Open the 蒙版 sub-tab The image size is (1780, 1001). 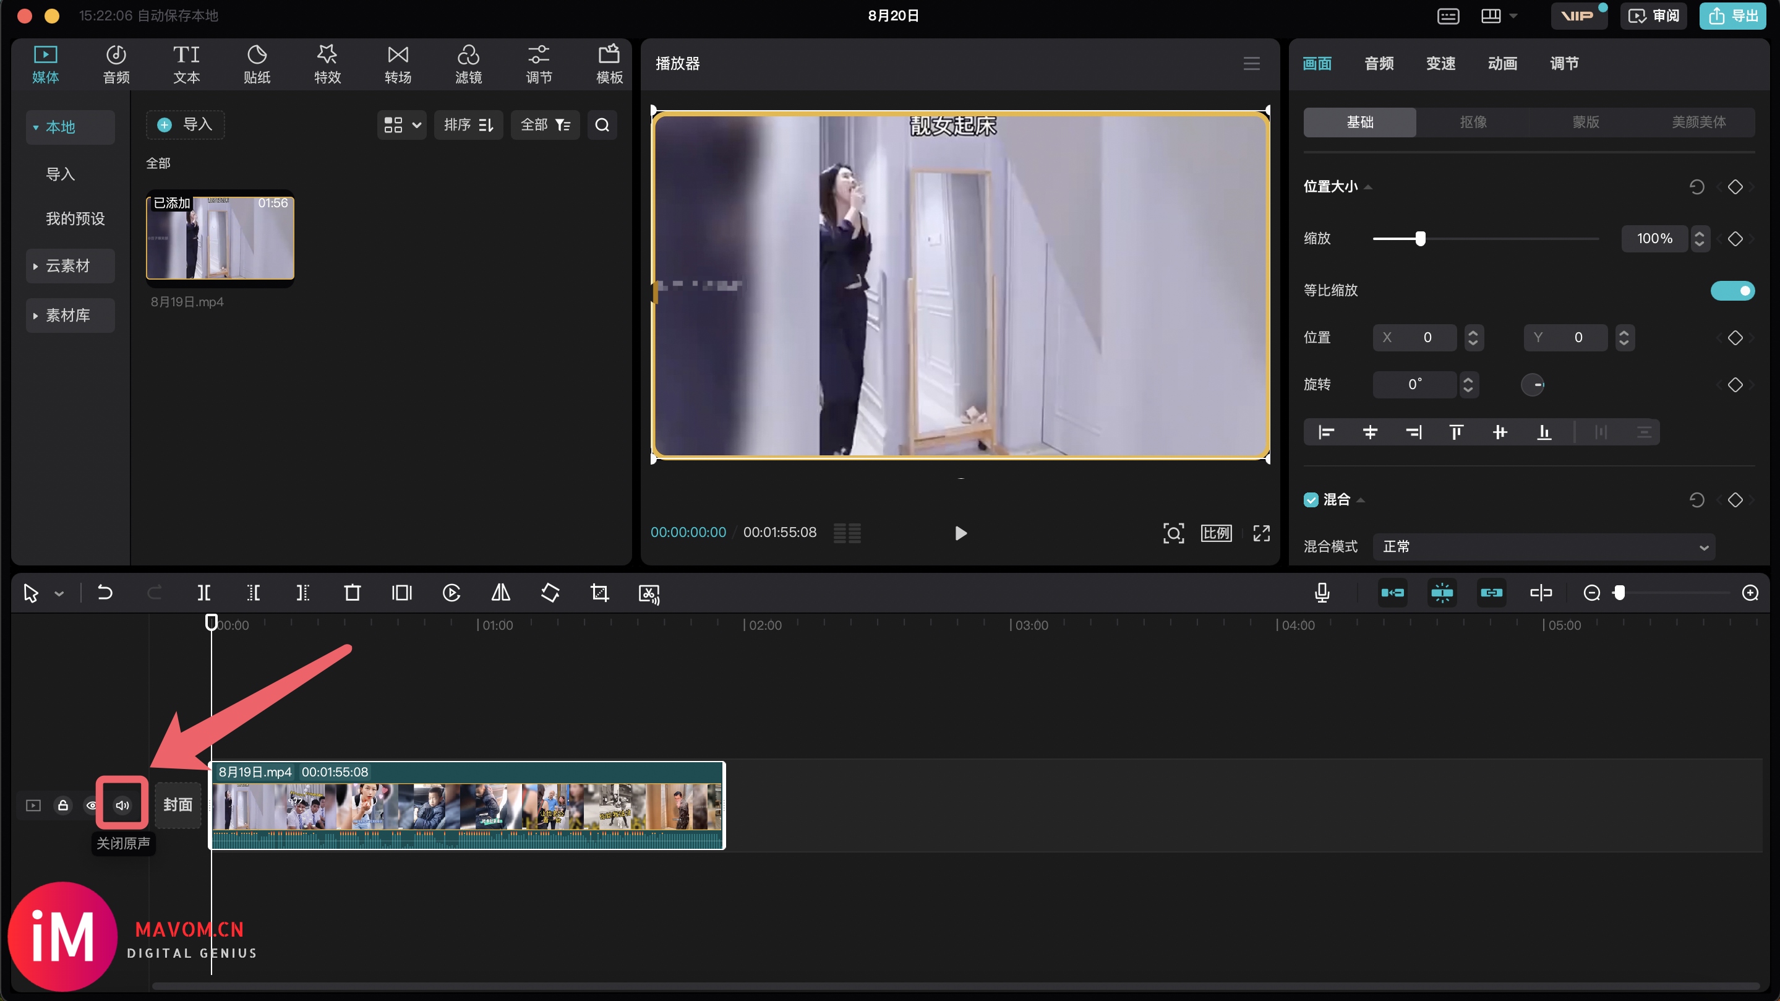pos(1585,122)
